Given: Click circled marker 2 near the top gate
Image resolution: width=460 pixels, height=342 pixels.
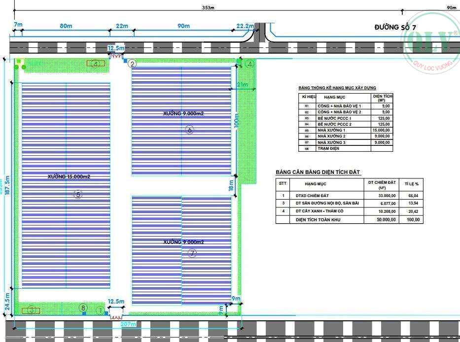Looking at the screenshot, I should tap(132, 64).
